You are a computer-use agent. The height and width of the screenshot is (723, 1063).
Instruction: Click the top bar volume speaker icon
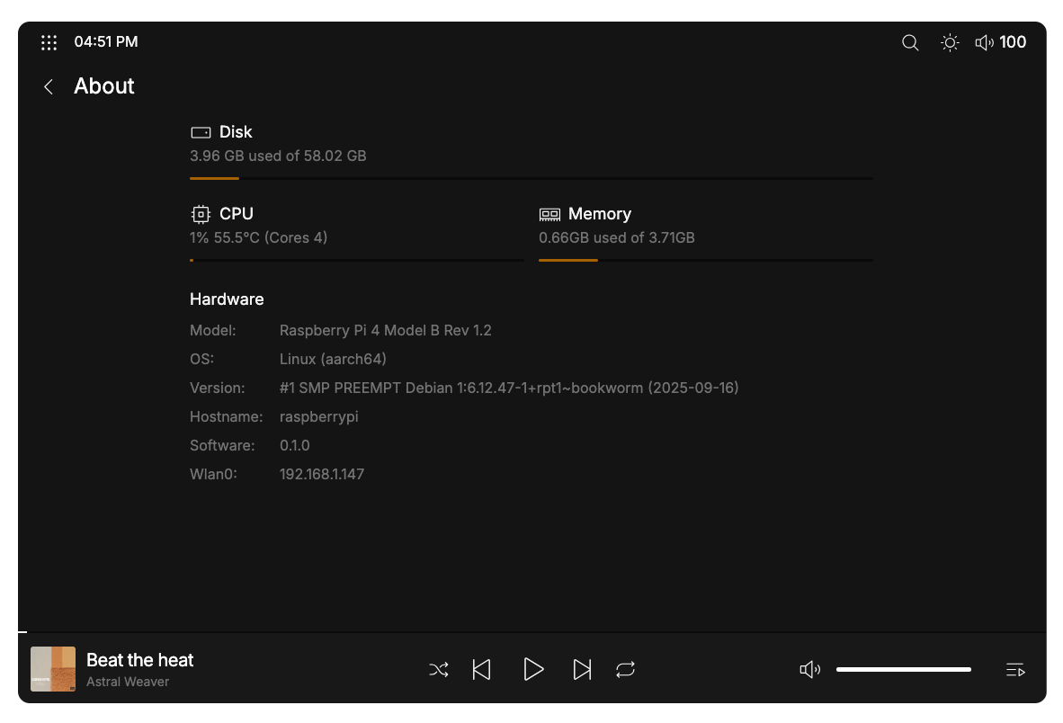tap(985, 42)
